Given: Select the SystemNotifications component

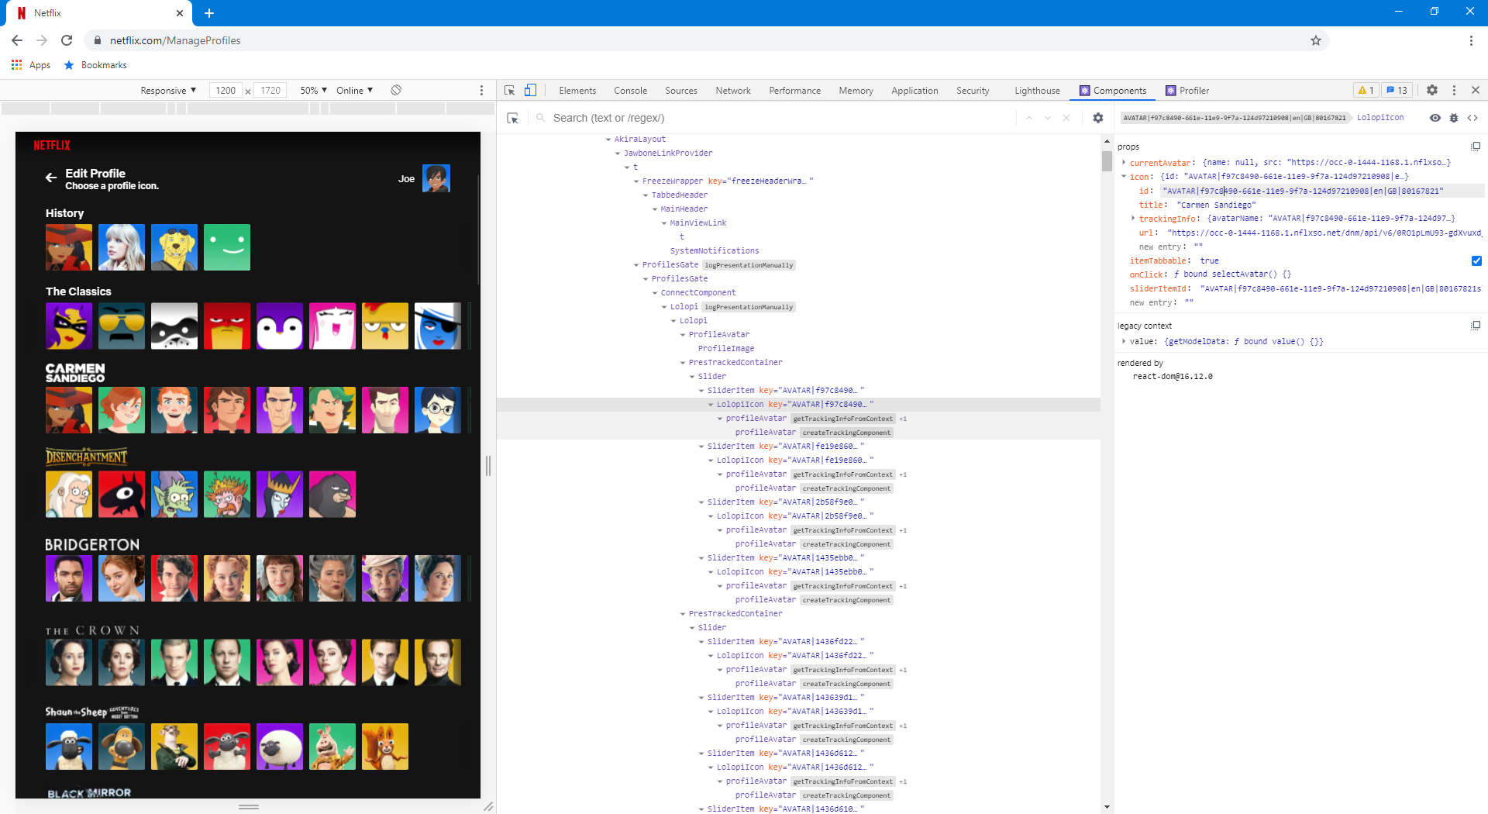Looking at the screenshot, I should (715, 251).
